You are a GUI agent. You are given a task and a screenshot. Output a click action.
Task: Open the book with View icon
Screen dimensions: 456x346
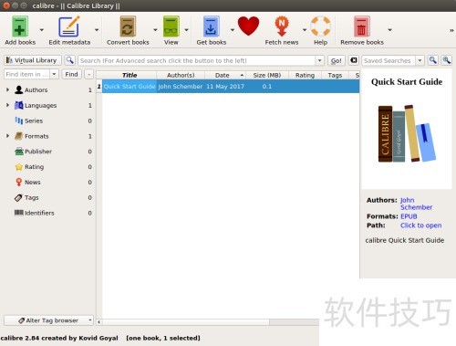pos(171,26)
